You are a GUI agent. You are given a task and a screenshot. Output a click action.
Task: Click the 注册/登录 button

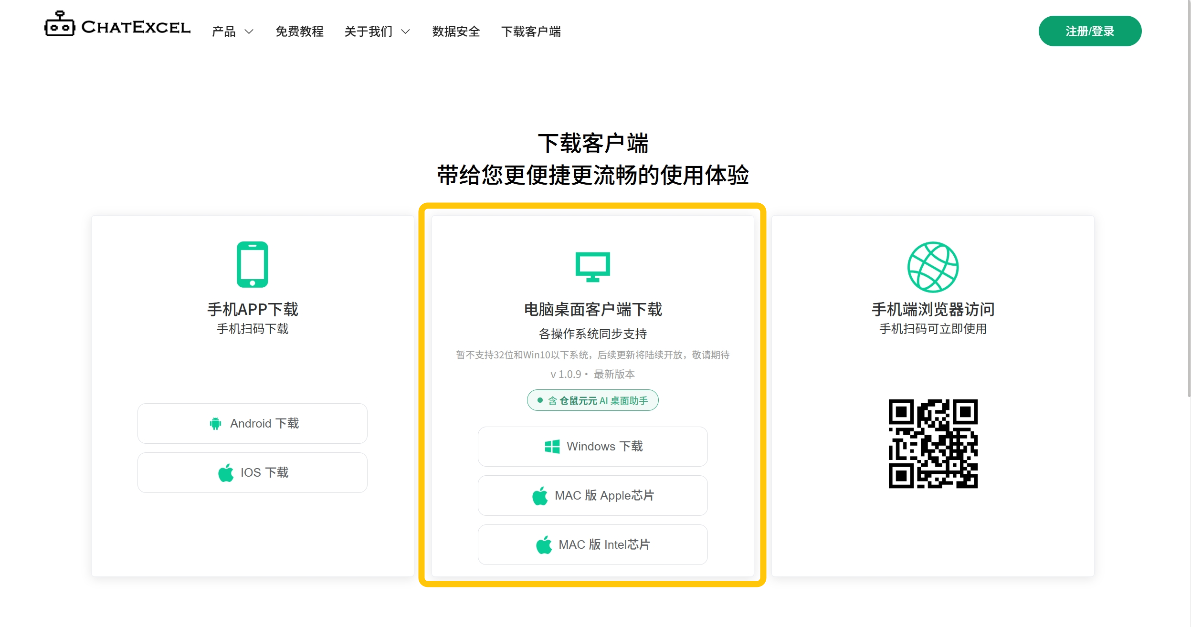pos(1090,31)
